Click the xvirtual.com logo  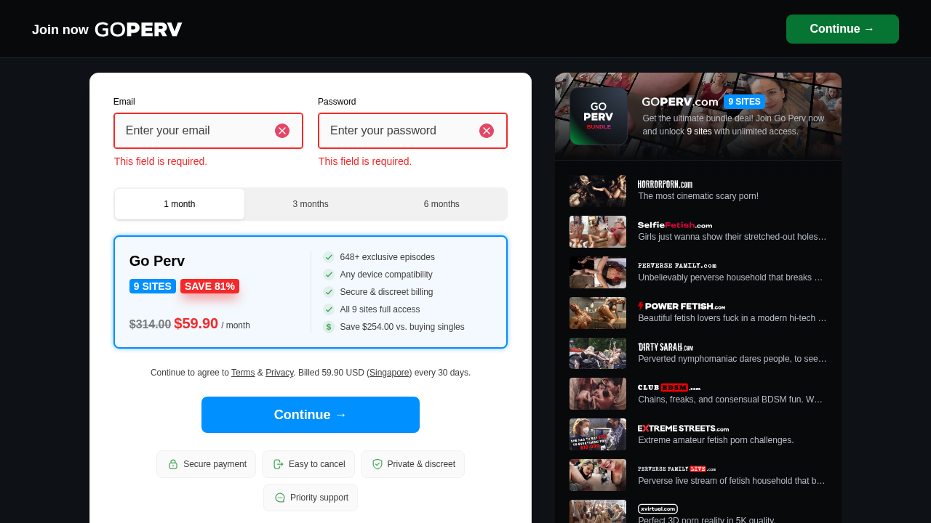[658, 509]
